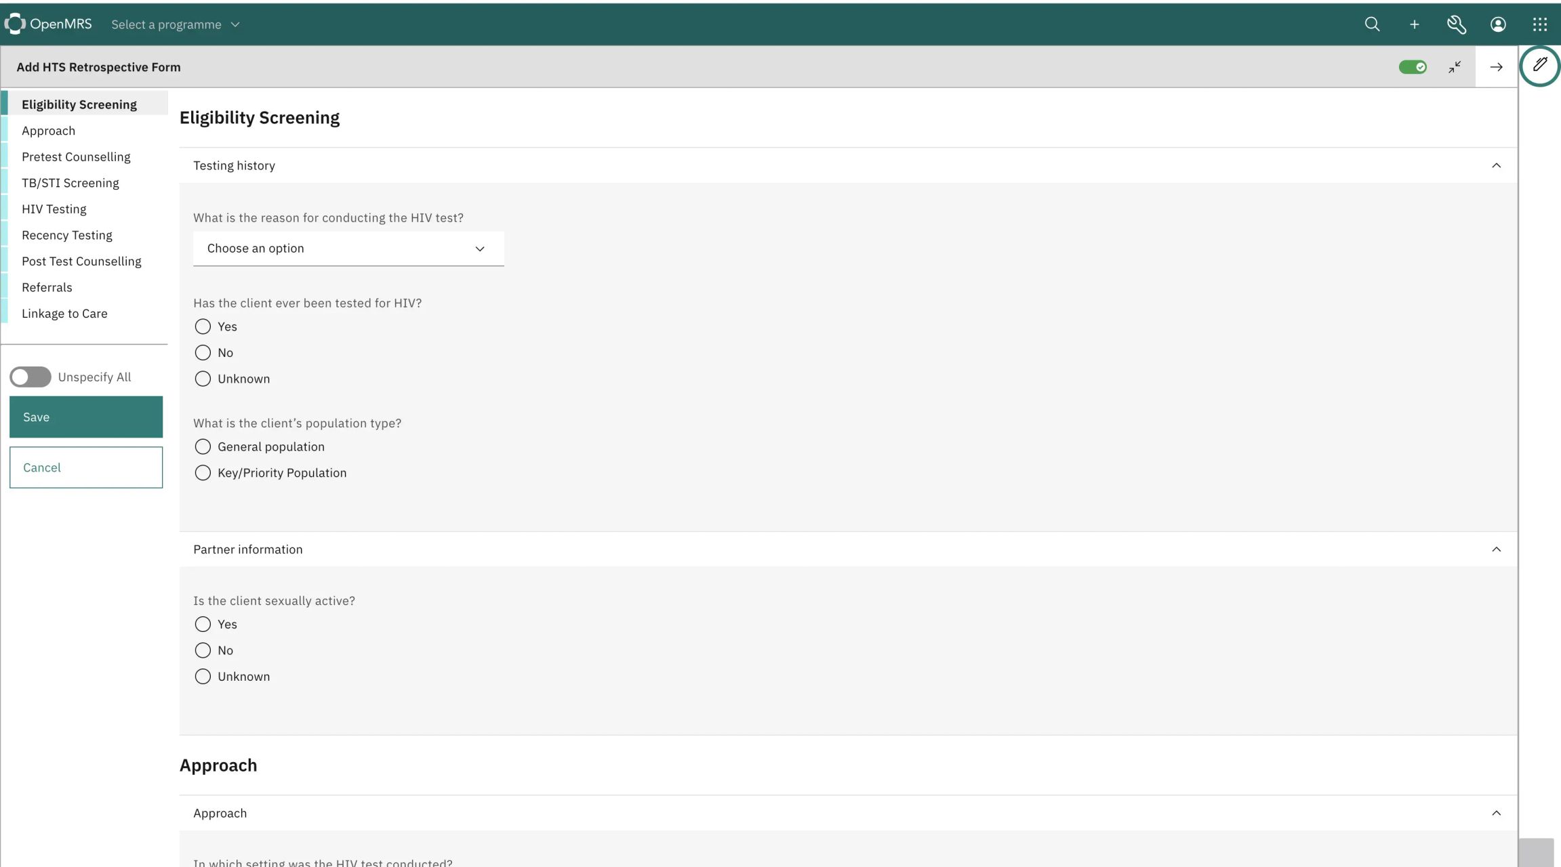Navigate to HIV Testing section
The image size is (1561, 867).
pyautogui.click(x=54, y=209)
